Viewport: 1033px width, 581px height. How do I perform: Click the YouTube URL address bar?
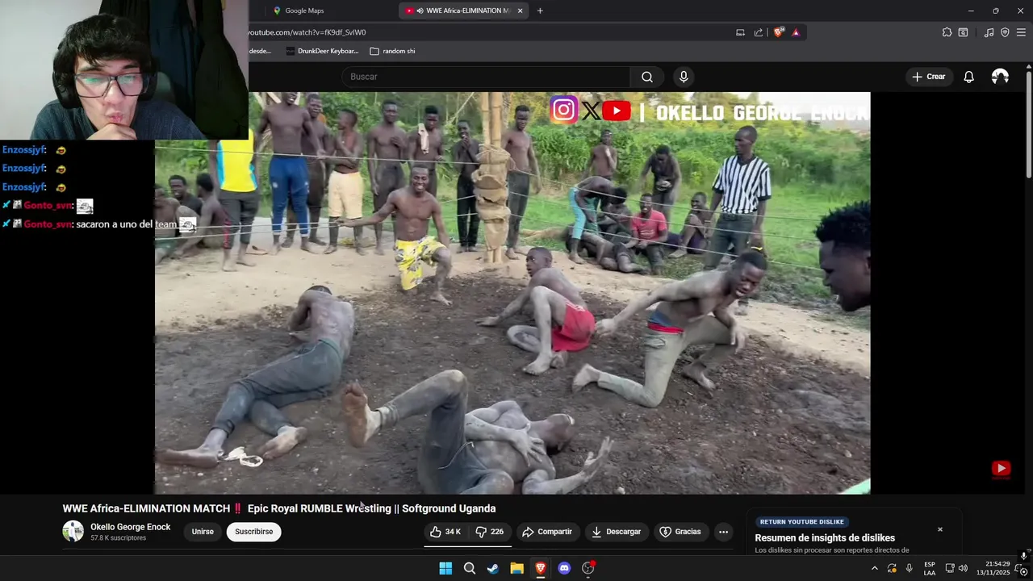pyautogui.click(x=484, y=32)
